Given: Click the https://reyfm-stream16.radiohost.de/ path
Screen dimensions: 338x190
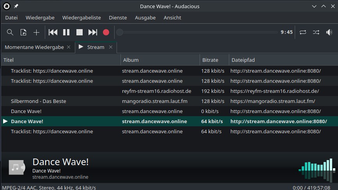Looking at the screenshot, I should [274, 91].
